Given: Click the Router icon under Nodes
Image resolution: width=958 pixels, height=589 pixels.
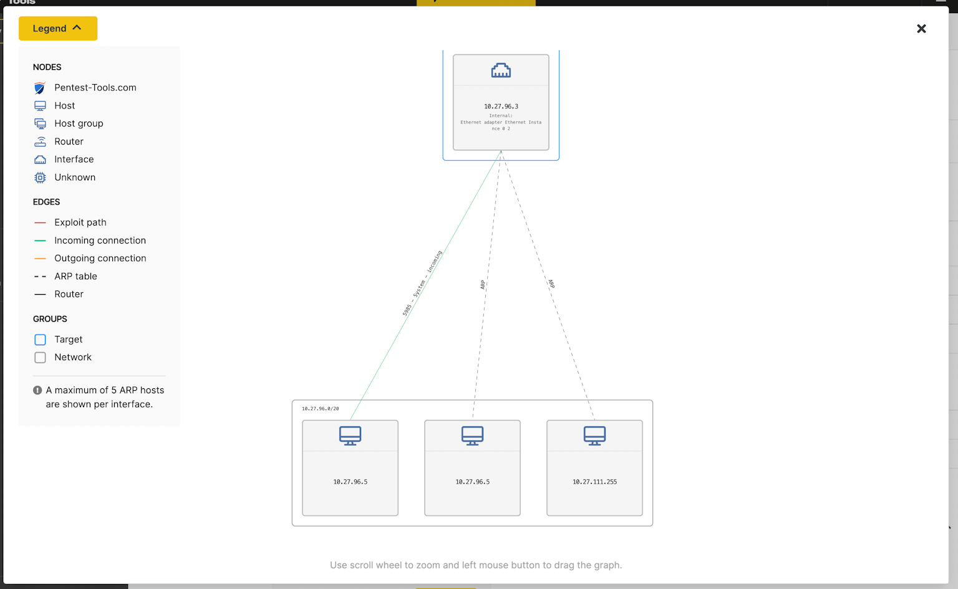Looking at the screenshot, I should click(x=40, y=141).
